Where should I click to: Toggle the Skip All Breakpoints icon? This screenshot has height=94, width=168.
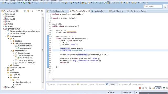tap(36, 3)
